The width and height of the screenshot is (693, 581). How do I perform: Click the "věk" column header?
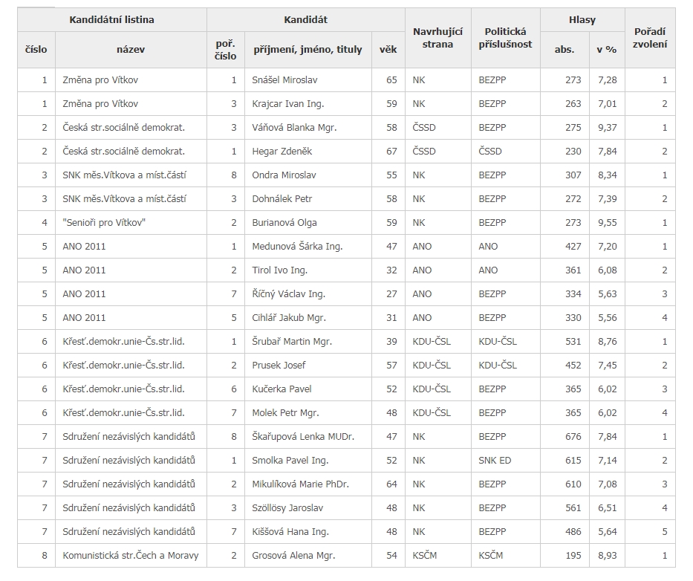388,50
